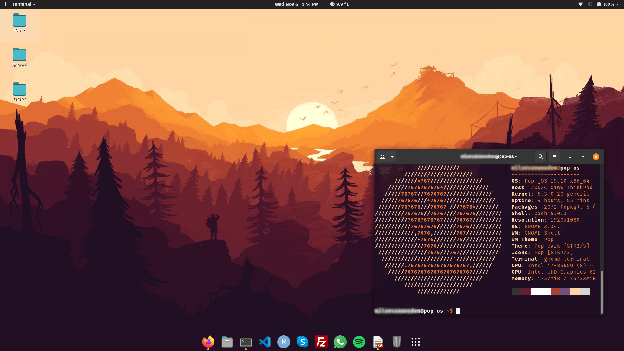Viewport: 624px width, 351px height.
Task: Zoom in using the terminal plus button
Action: [583, 157]
